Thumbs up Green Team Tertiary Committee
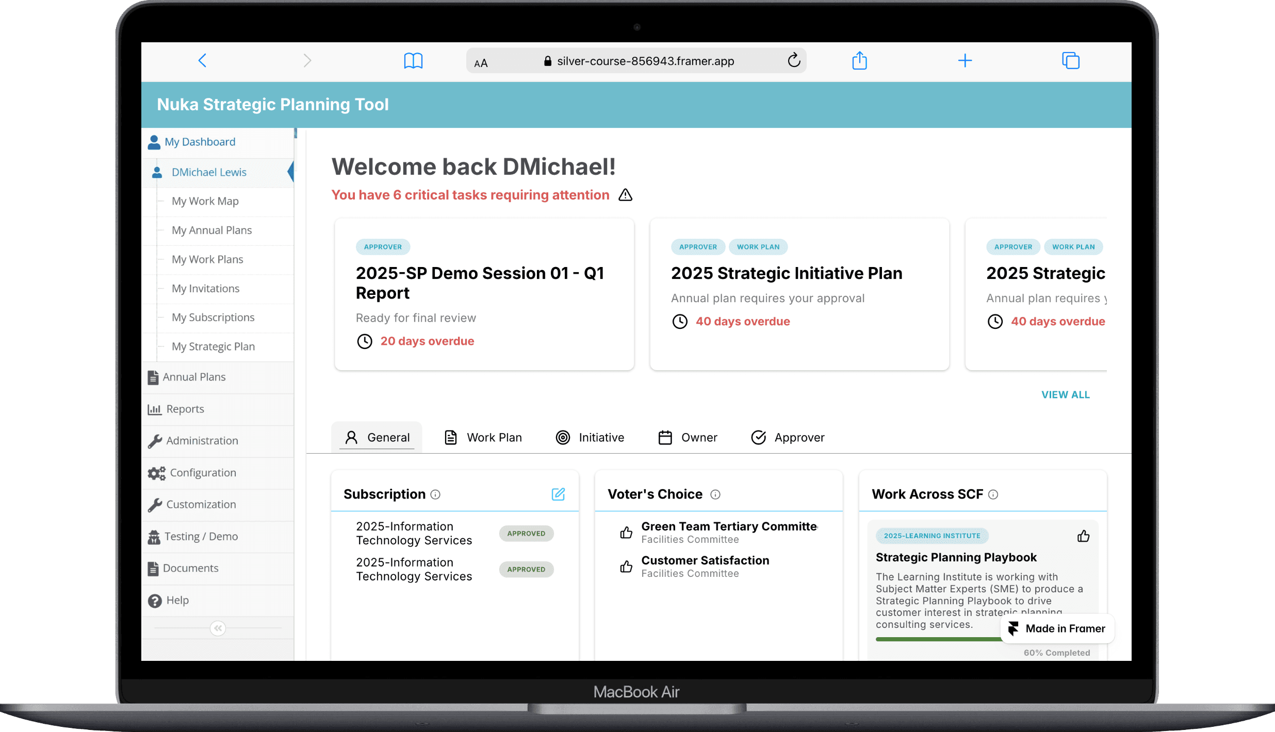 coord(626,532)
